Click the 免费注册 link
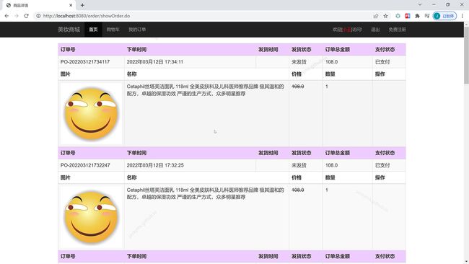The width and height of the screenshot is (469, 264). coord(397,30)
